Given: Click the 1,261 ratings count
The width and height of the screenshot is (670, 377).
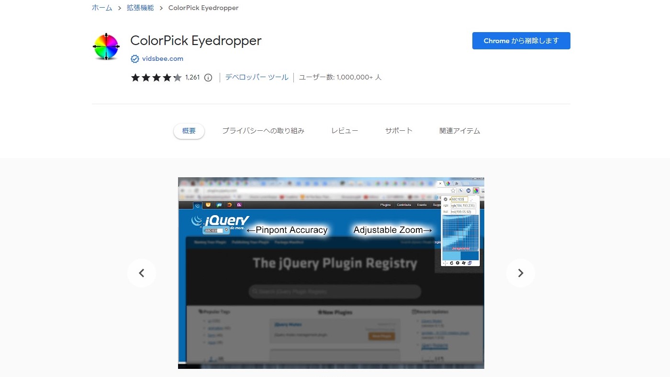Looking at the screenshot, I should click(192, 77).
